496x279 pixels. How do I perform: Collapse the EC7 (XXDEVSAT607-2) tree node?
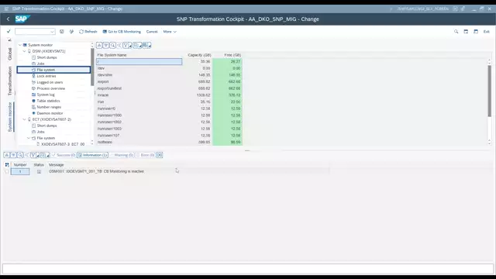pyautogui.click(x=24, y=119)
